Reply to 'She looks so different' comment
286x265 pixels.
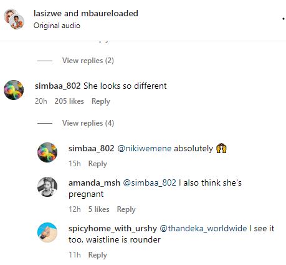[x=101, y=101]
